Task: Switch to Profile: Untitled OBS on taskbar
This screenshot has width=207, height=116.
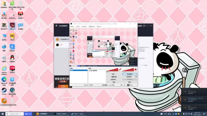Action: 61,114
